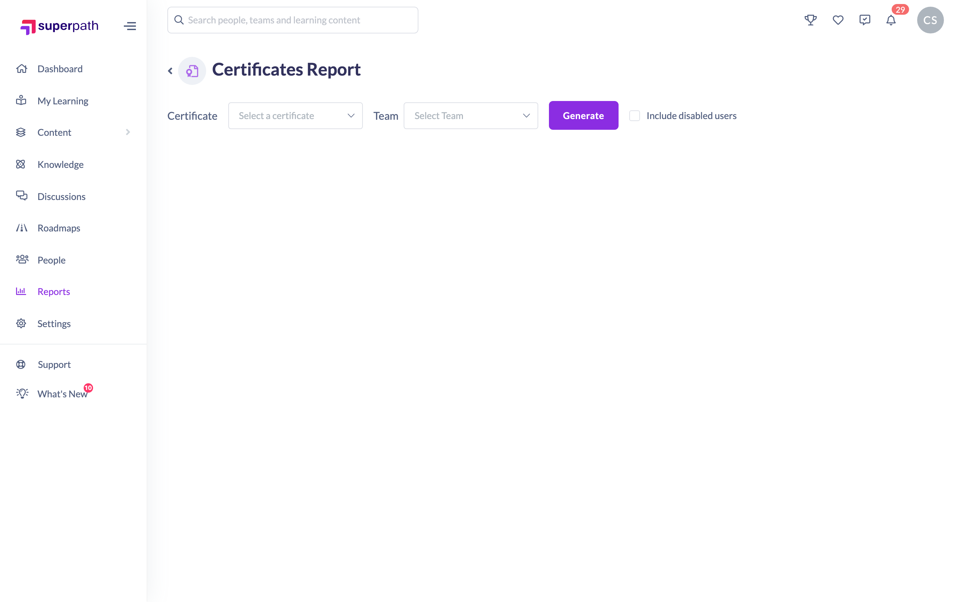Viewport: 964px width, 602px height.
Task: Expand the Content submenu chevron
Action: [128, 132]
